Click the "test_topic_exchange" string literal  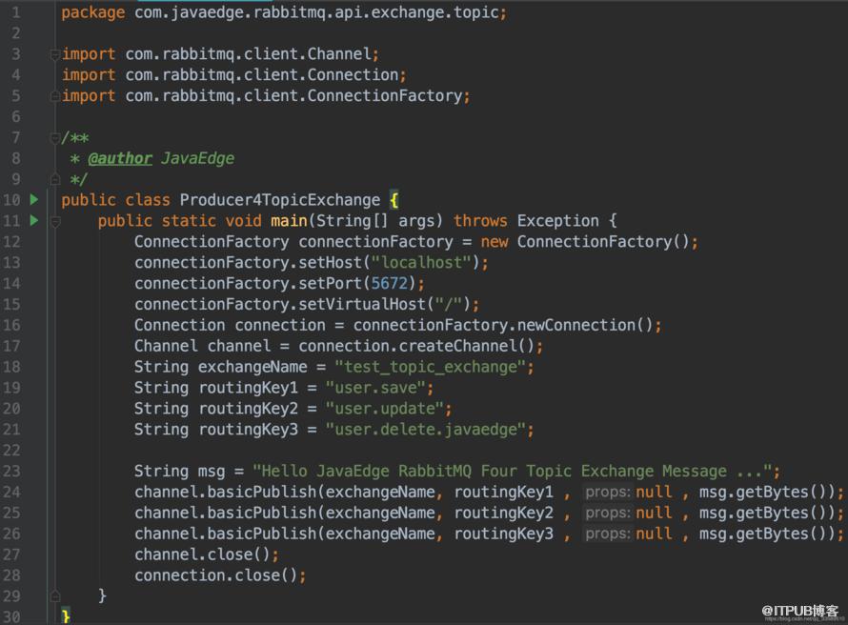click(x=430, y=367)
